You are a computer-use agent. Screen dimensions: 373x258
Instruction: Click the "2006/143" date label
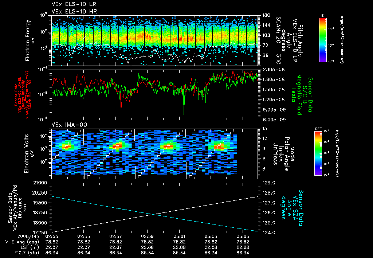click(x=28, y=236)
